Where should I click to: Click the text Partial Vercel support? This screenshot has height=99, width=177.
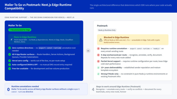point(111,61)
